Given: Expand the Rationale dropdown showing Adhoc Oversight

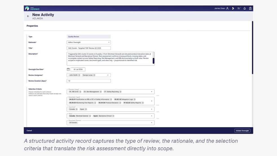Looking at the screenshot, I should pyautogui.click(x=109, y=42).
